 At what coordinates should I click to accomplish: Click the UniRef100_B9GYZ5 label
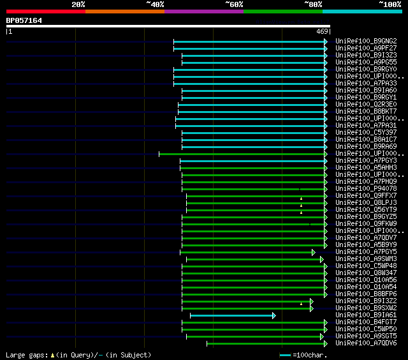pyautogui.click(x=366, y=217)
